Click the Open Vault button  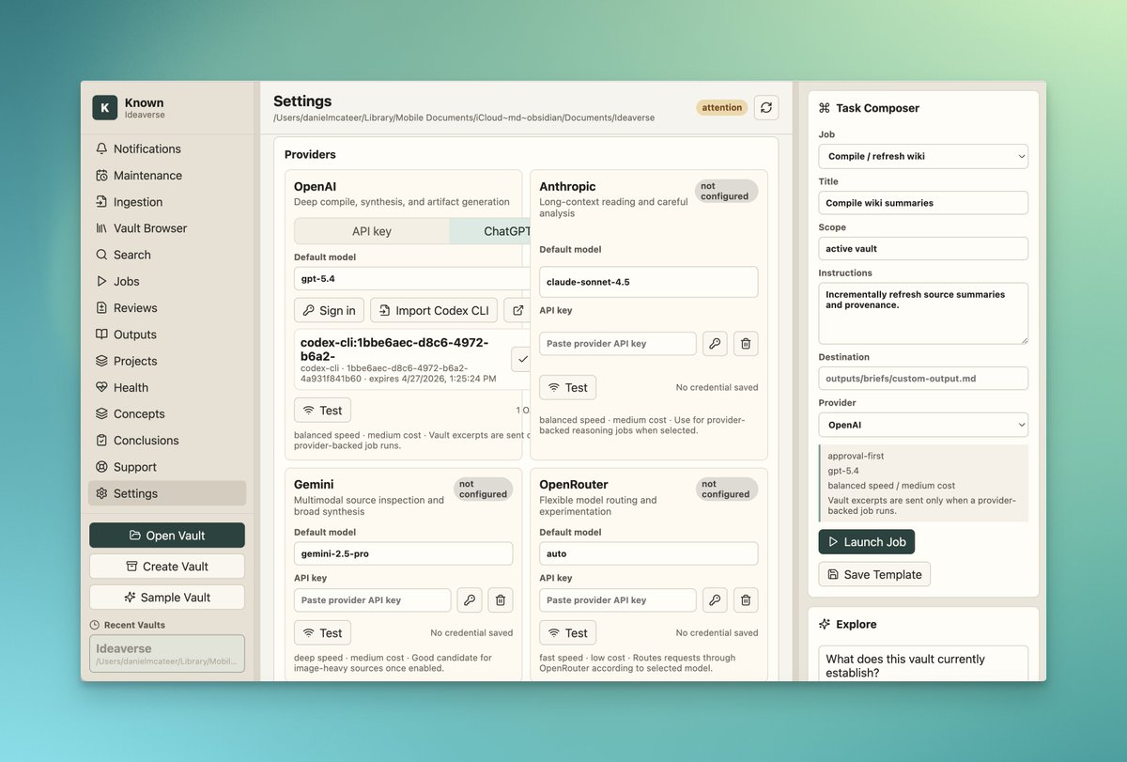point(167,536)
